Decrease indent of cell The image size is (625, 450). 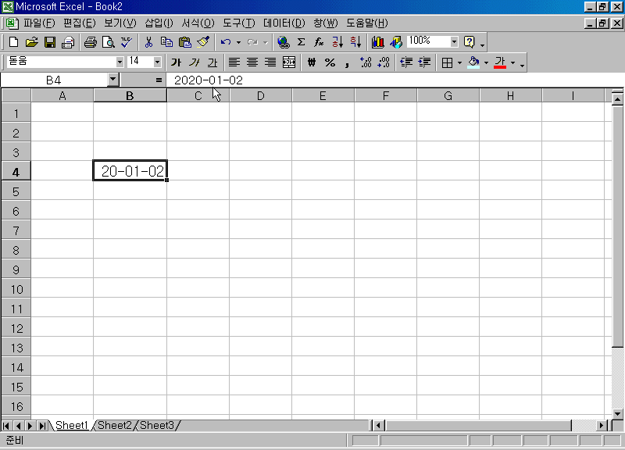[x=406, y=62]
